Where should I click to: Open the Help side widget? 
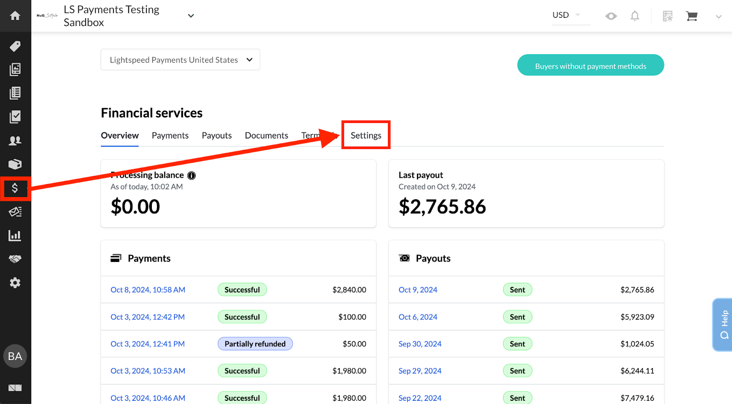coord(723,325)
